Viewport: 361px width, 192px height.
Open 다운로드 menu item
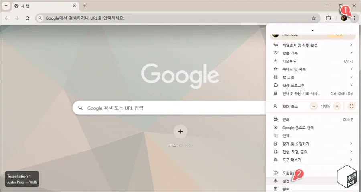(x=312, y=61)
